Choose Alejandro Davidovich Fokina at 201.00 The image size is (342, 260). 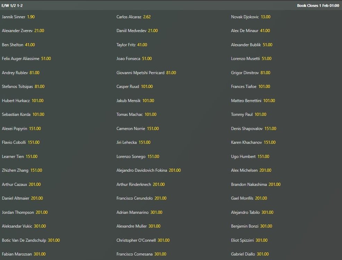[175, 170]
